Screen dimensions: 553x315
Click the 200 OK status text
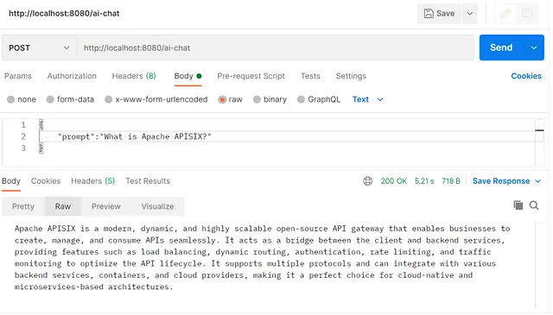point(394,181)
